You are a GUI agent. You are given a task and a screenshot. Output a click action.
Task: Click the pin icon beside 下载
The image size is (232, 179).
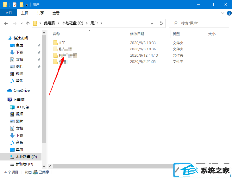(x=39, y=52)
